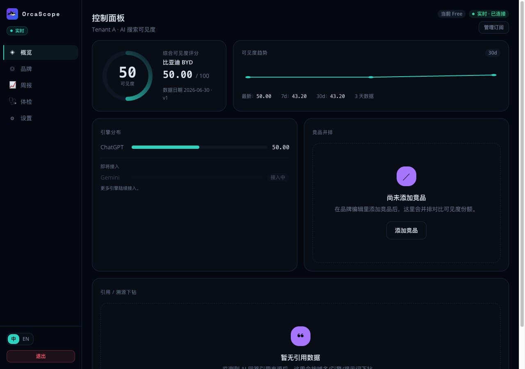Switch language to EN
Image resolution: width=525 pixels, height=369 pixels.
point(26,339)
